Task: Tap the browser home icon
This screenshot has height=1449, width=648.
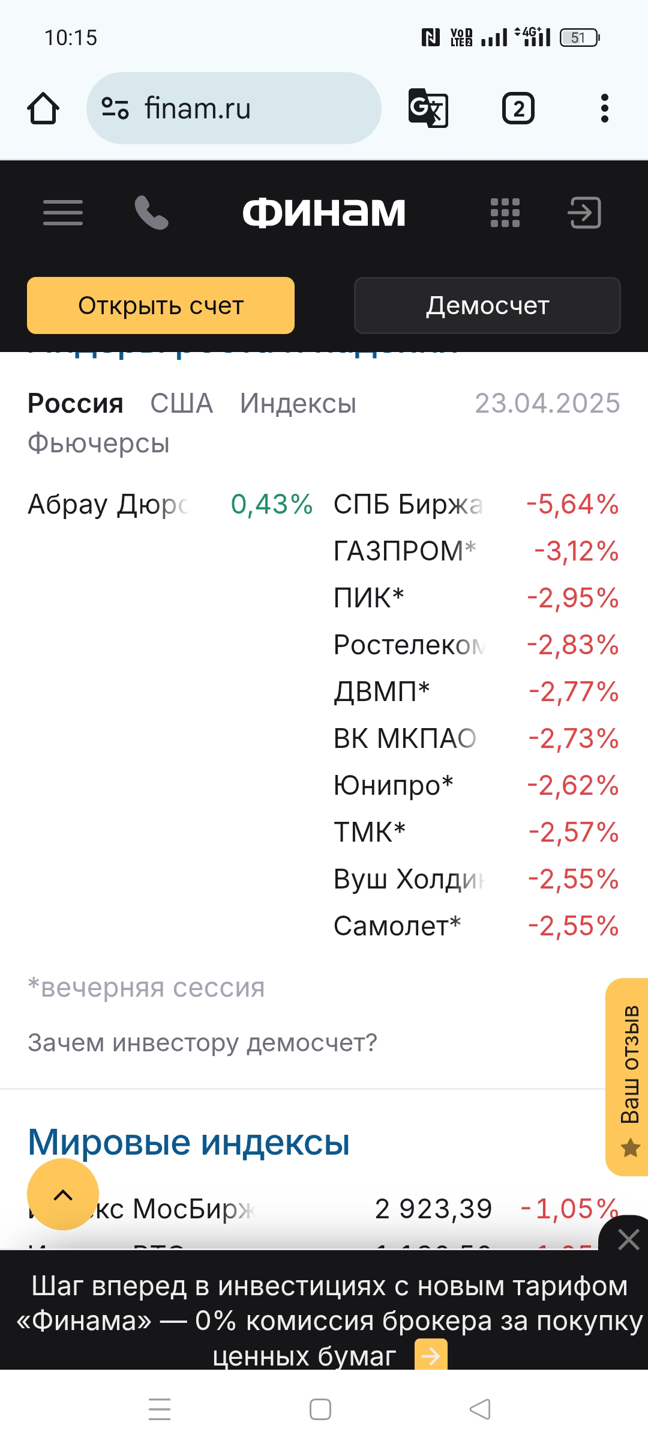Action: pos(43,109)
